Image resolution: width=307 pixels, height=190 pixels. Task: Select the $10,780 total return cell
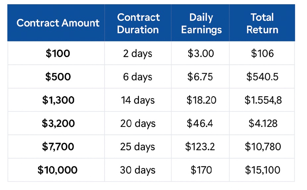pyautogui.click(x=263, y=146)
